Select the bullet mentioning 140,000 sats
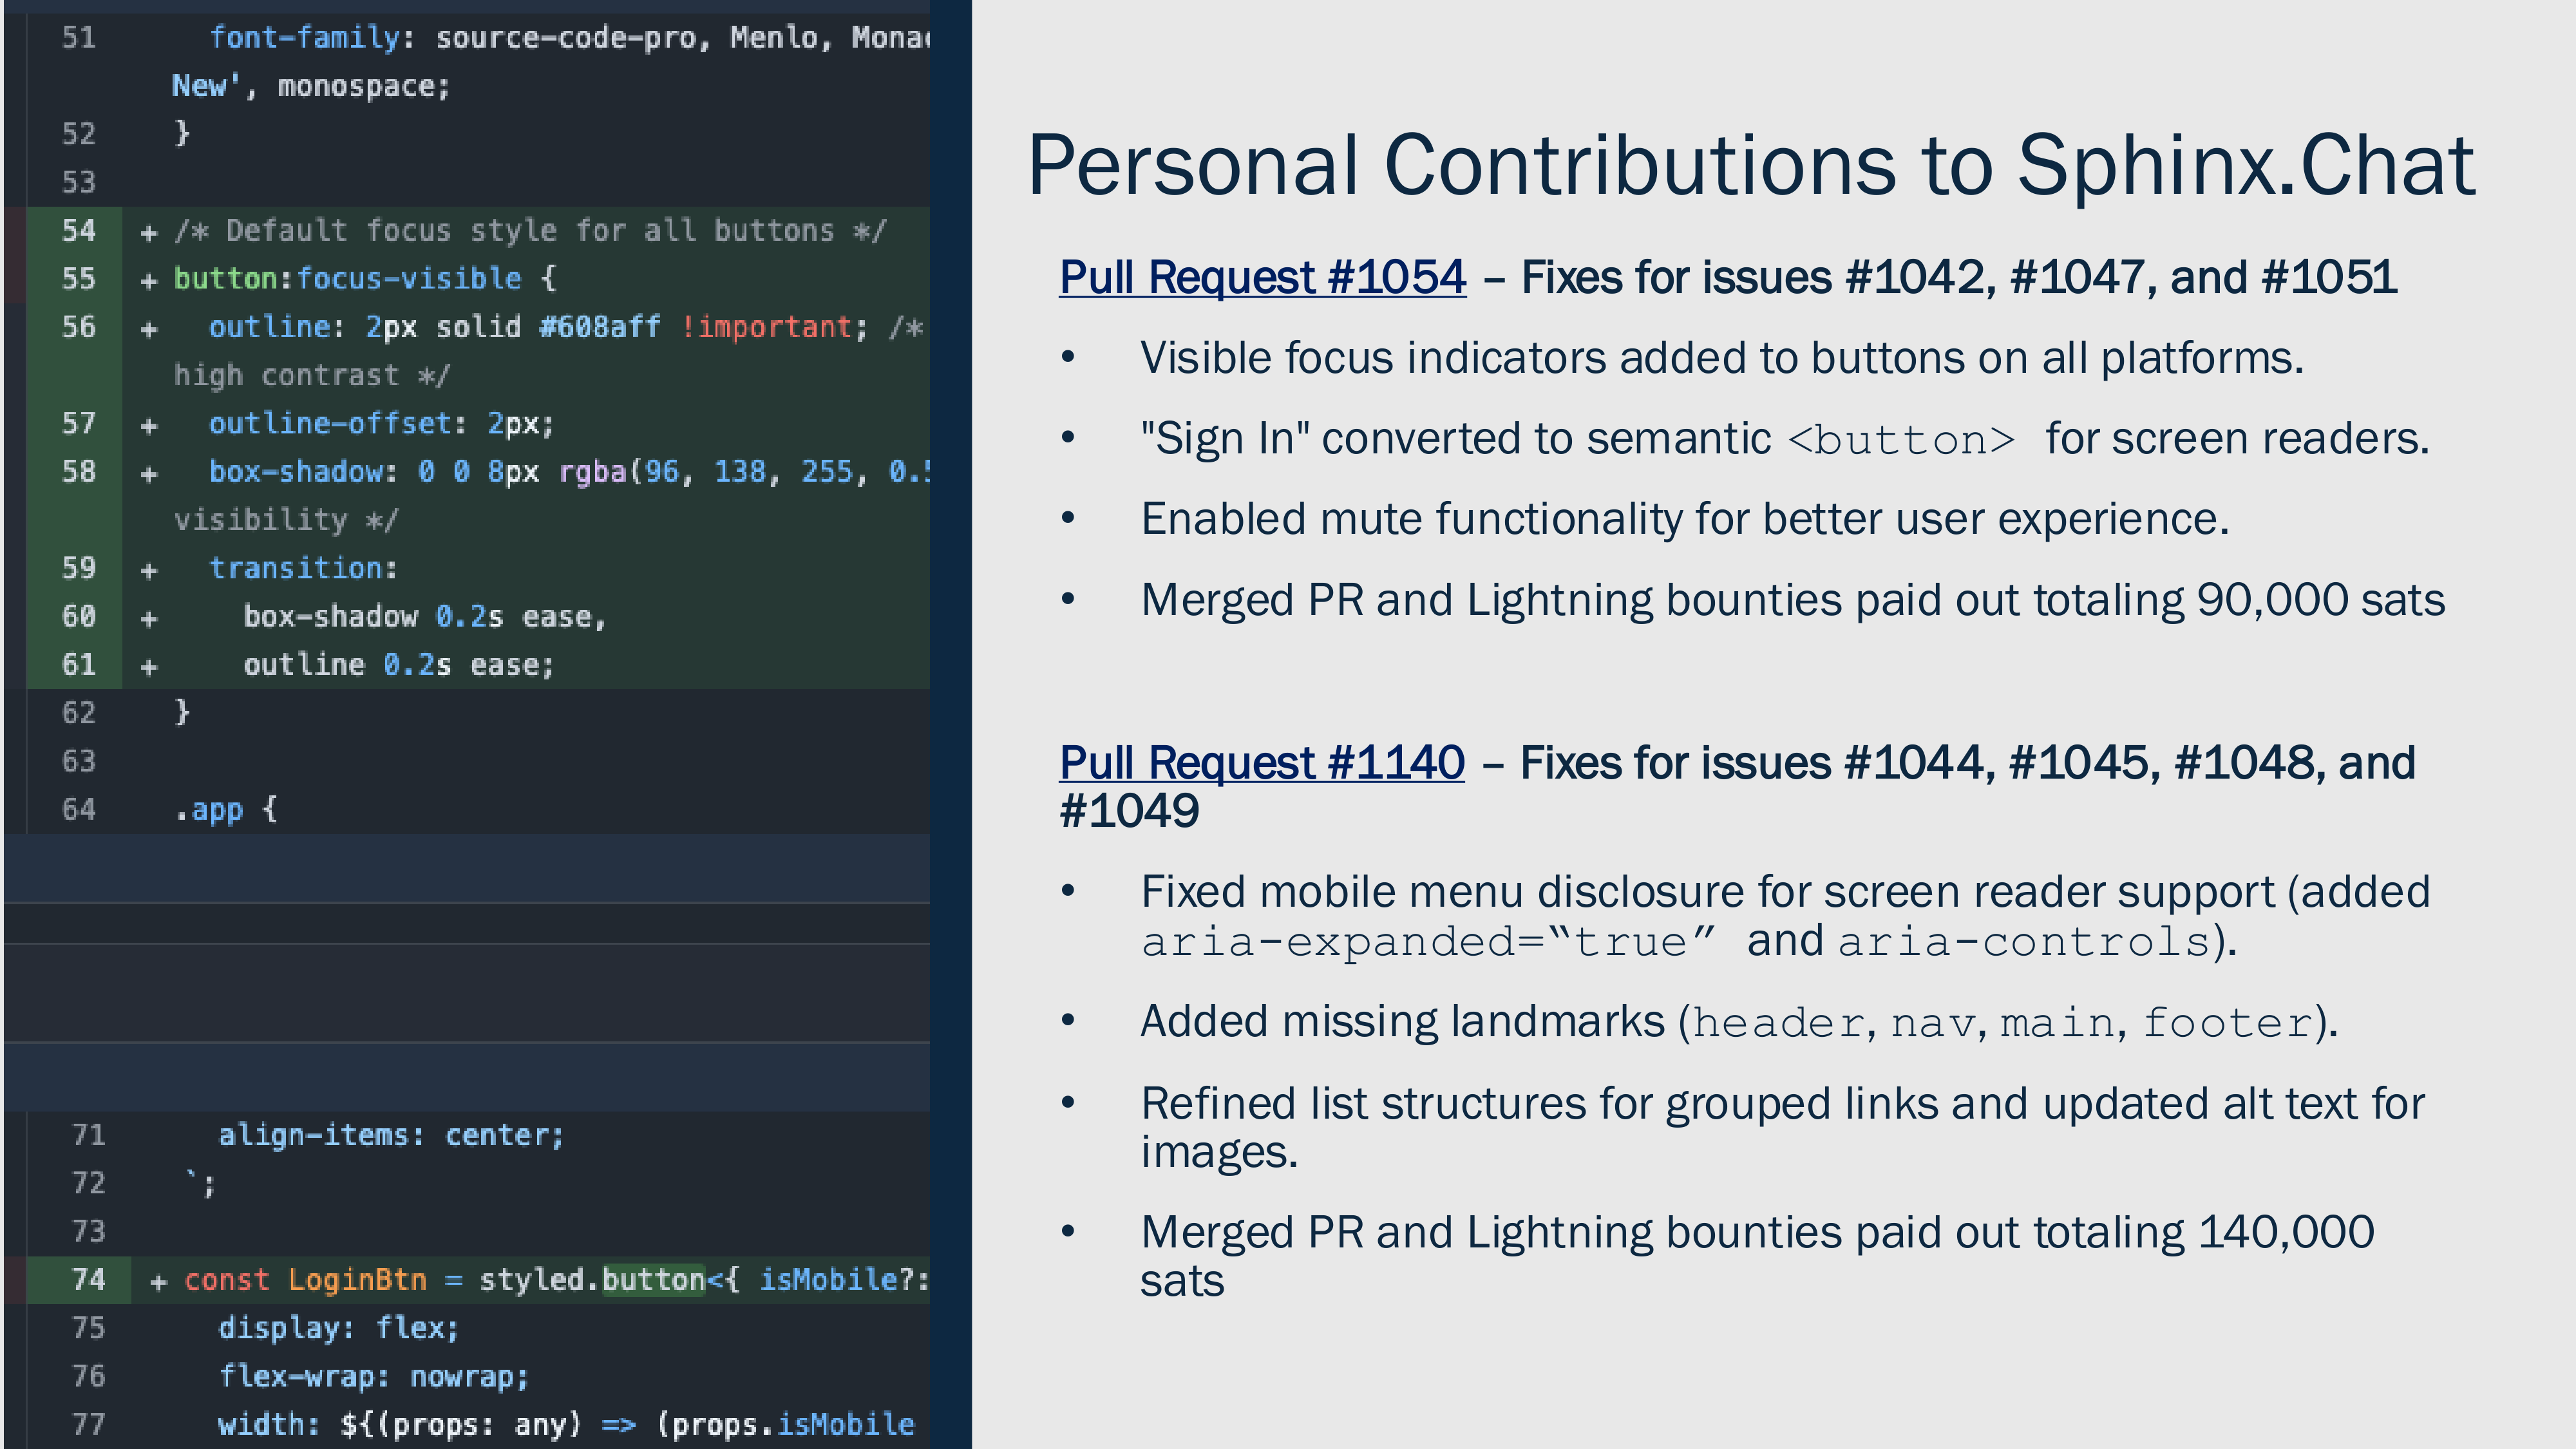This screenshot has width=2576, height=1449. [x=1758, y=1256]
